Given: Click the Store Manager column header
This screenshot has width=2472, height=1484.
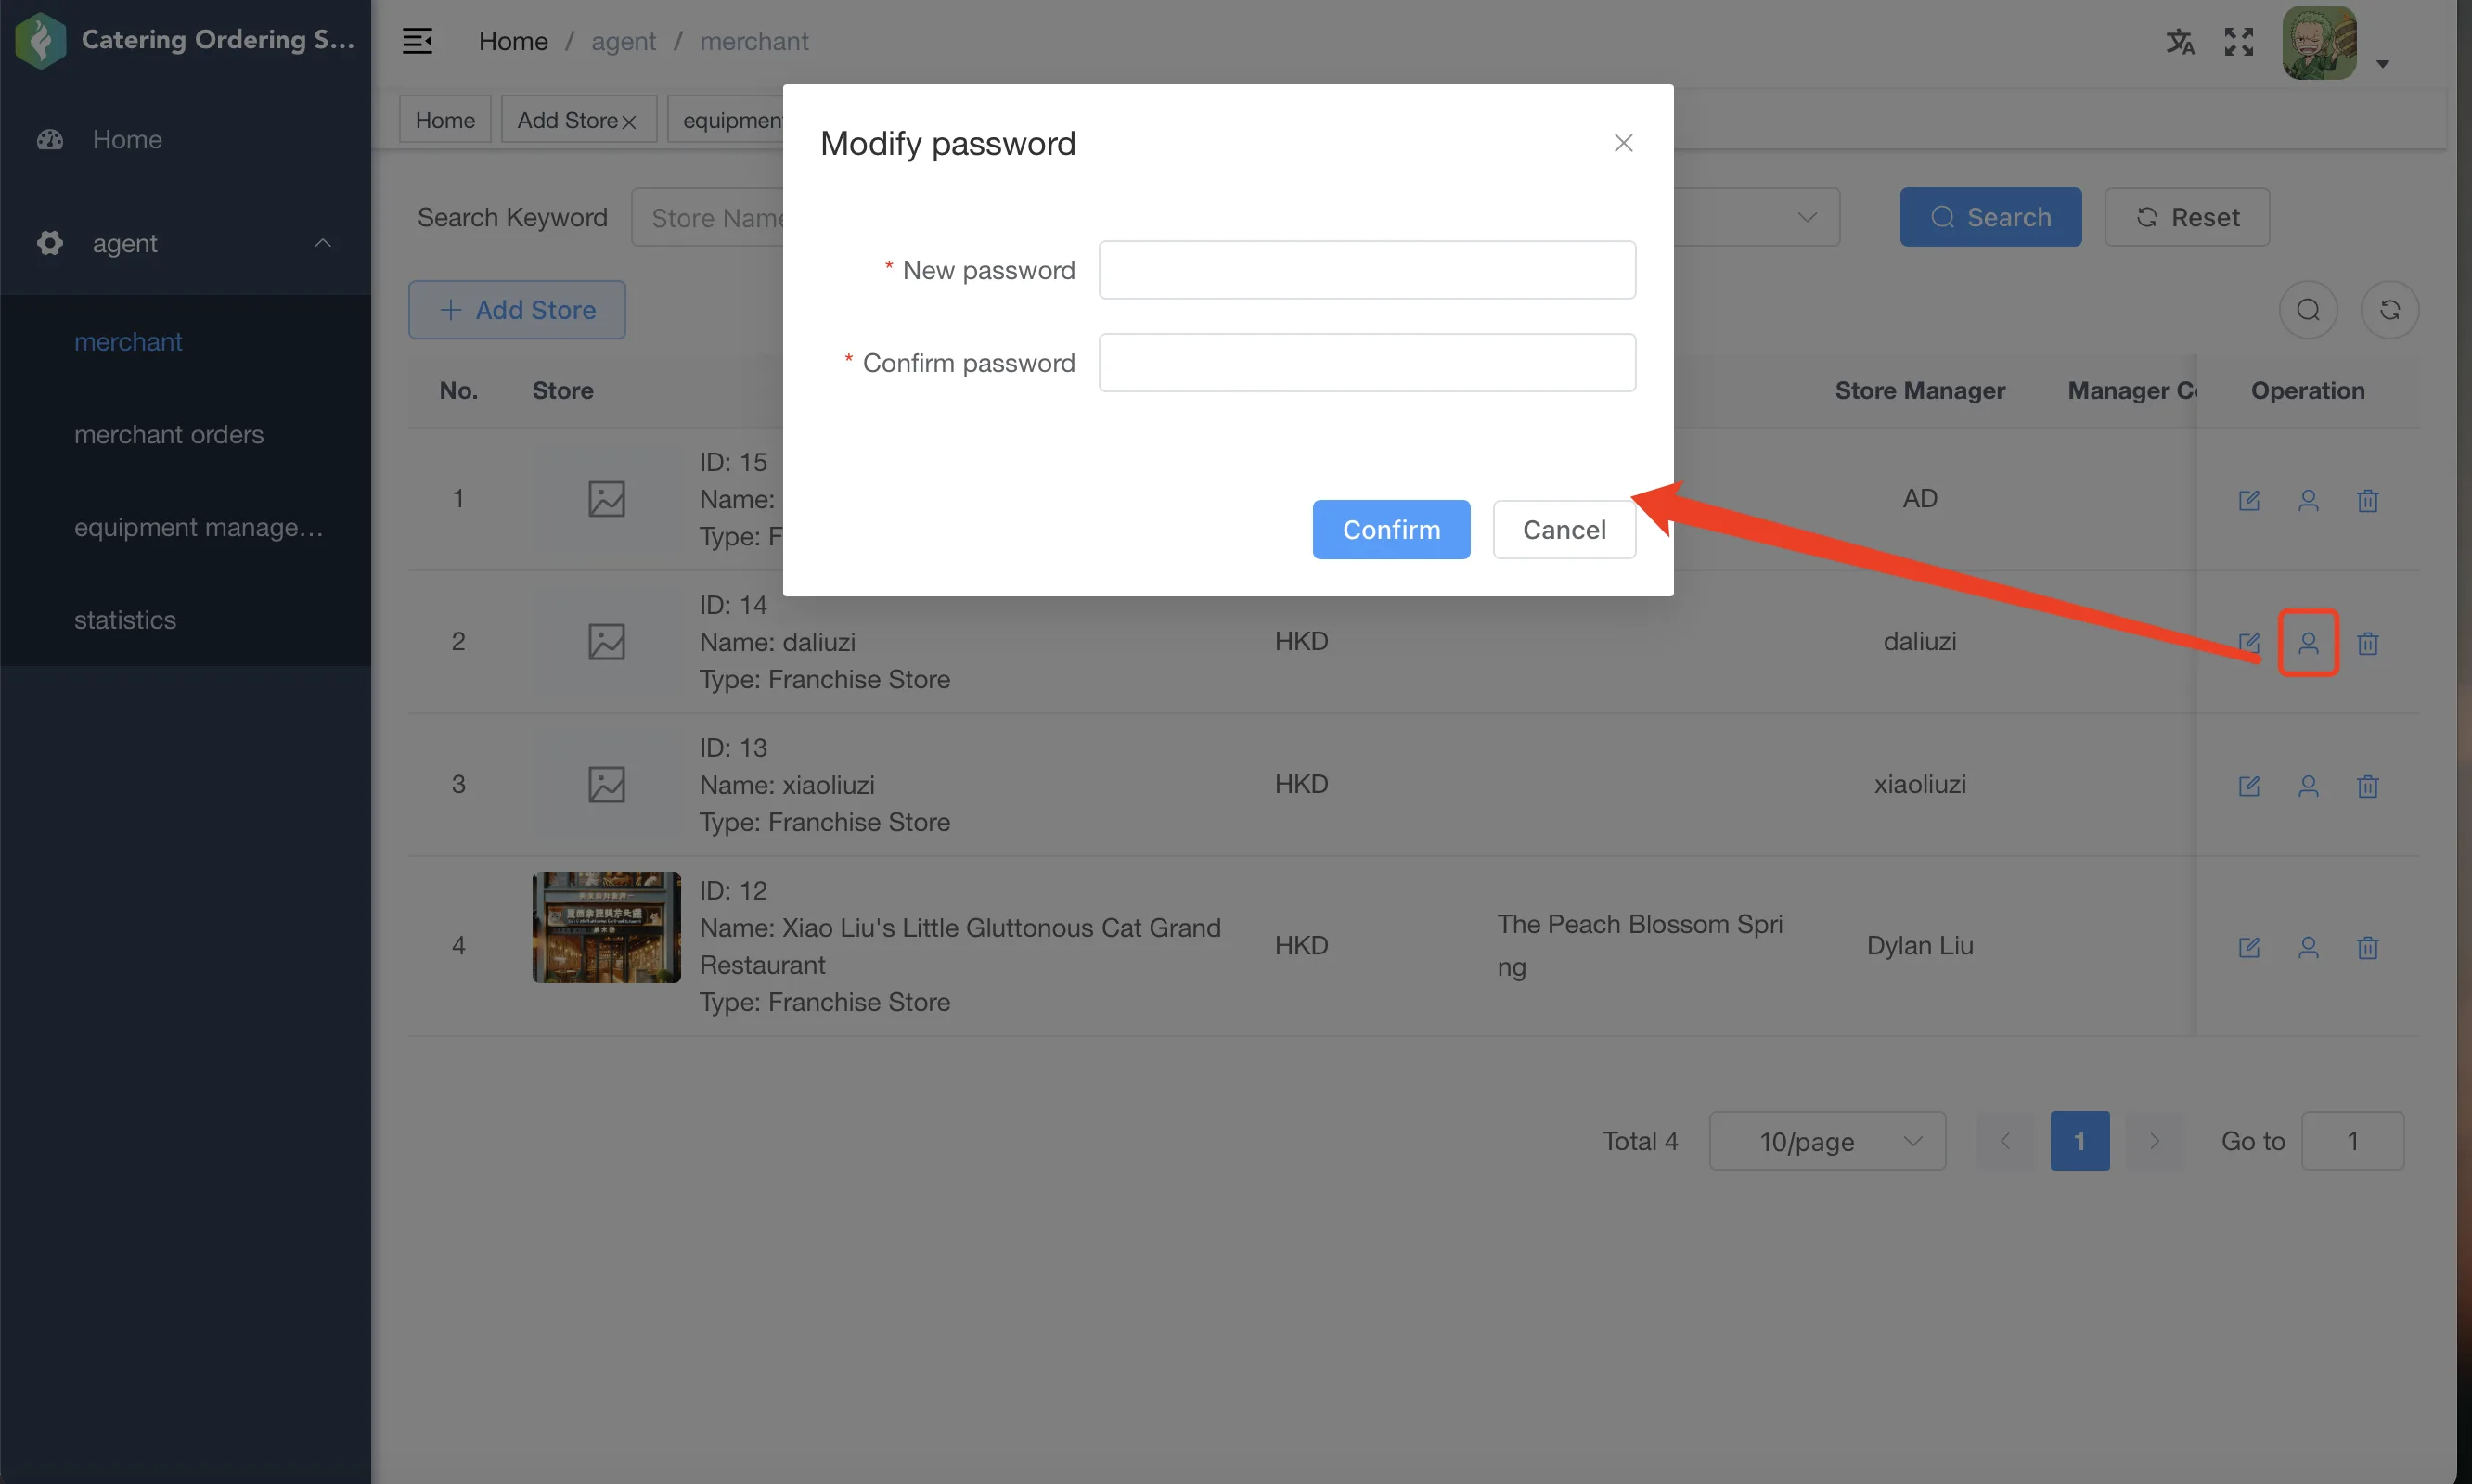Looking at the screenshot, I should [x=1919, y=390].
